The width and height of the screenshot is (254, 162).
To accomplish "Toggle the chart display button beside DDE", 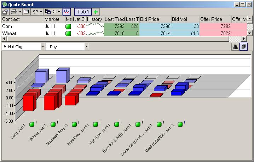I will tap(67, 12).
